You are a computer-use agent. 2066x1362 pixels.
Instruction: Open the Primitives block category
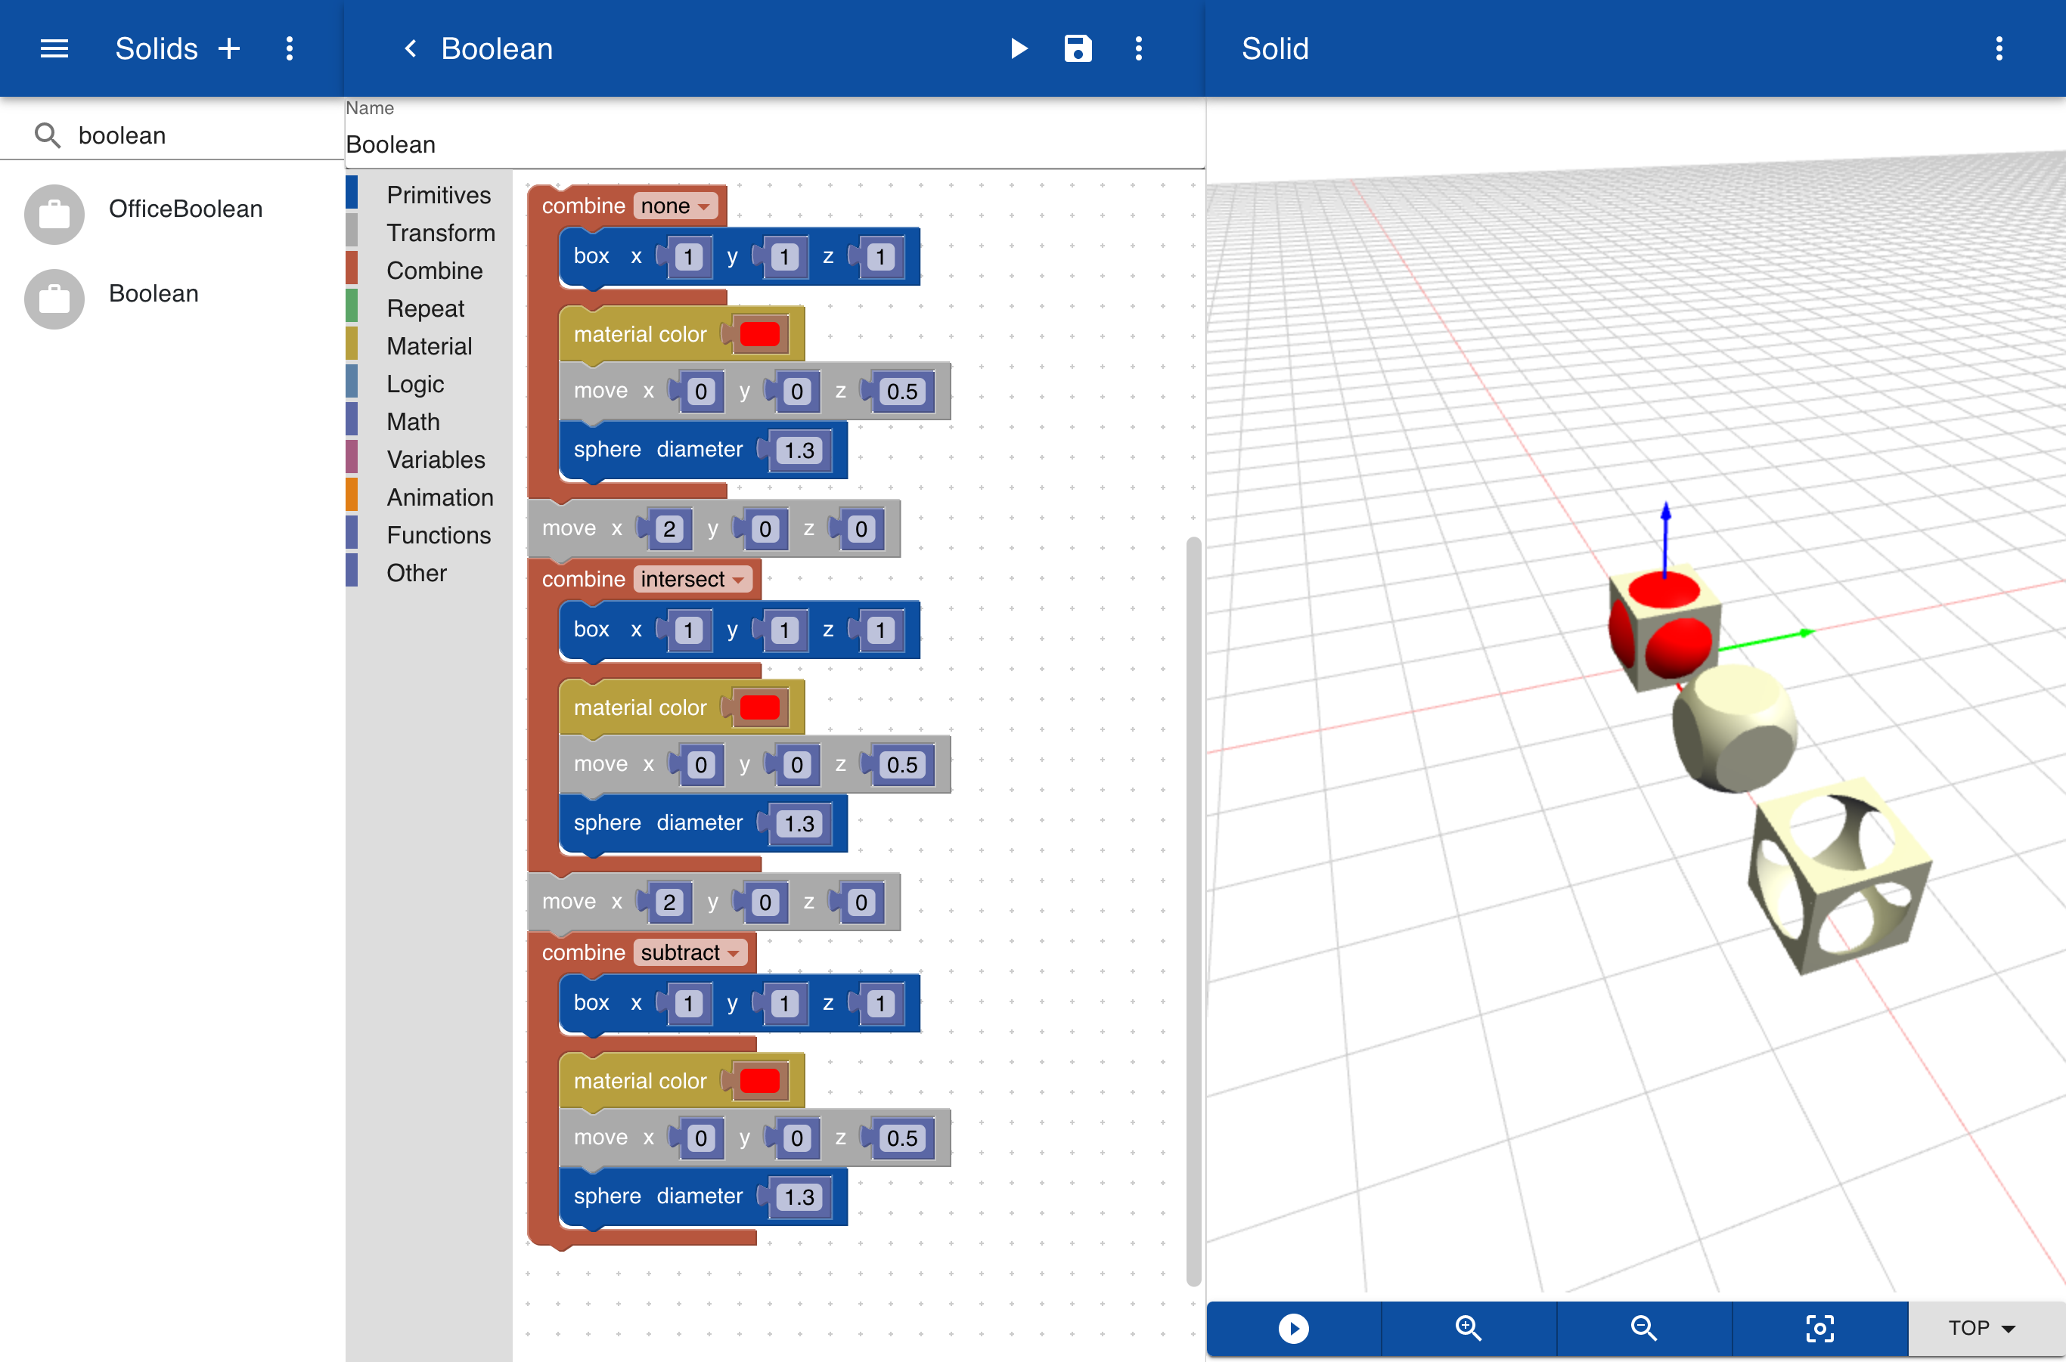[x=438, y=196]
